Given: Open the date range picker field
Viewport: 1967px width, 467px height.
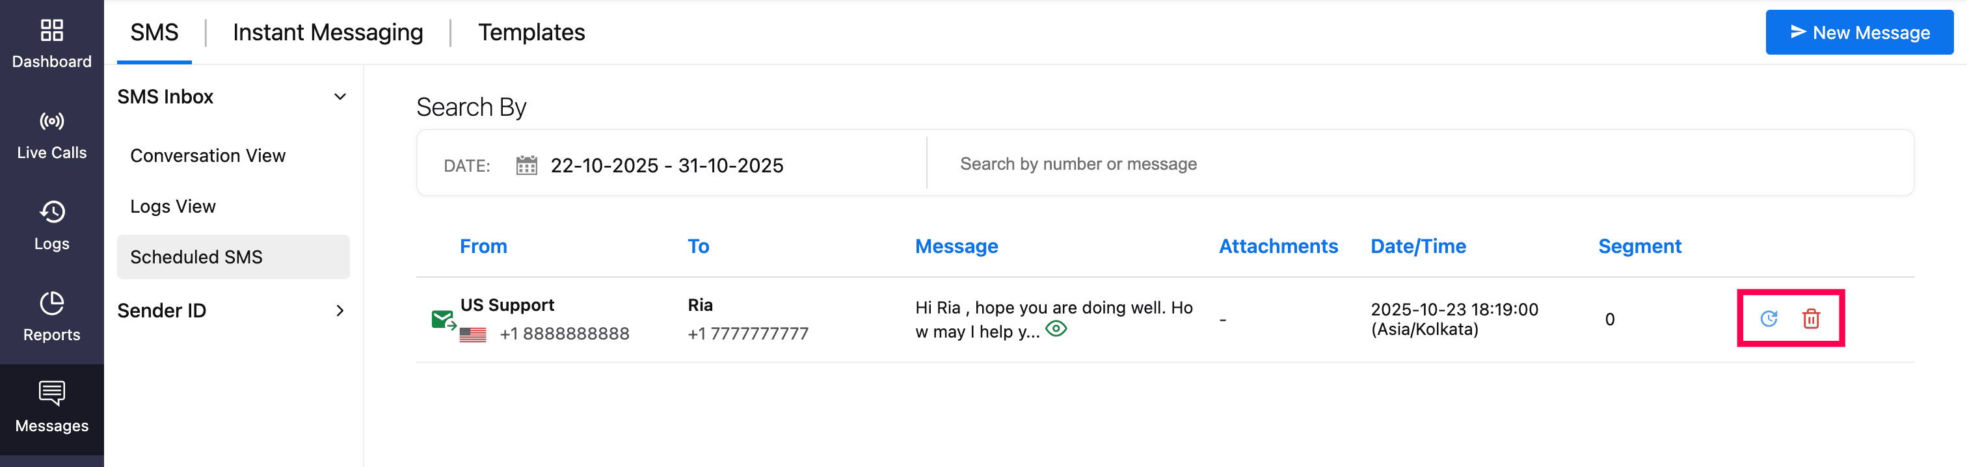Looking at the screenshot, I should pos(666,166).
